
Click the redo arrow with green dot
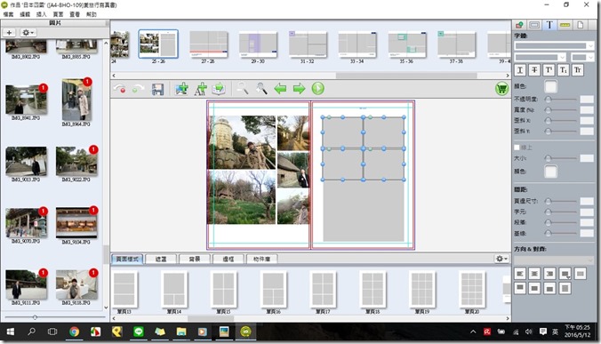coord(138,89)
